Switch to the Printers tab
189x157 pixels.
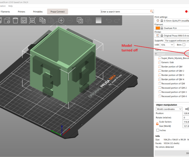pos(21,12)
